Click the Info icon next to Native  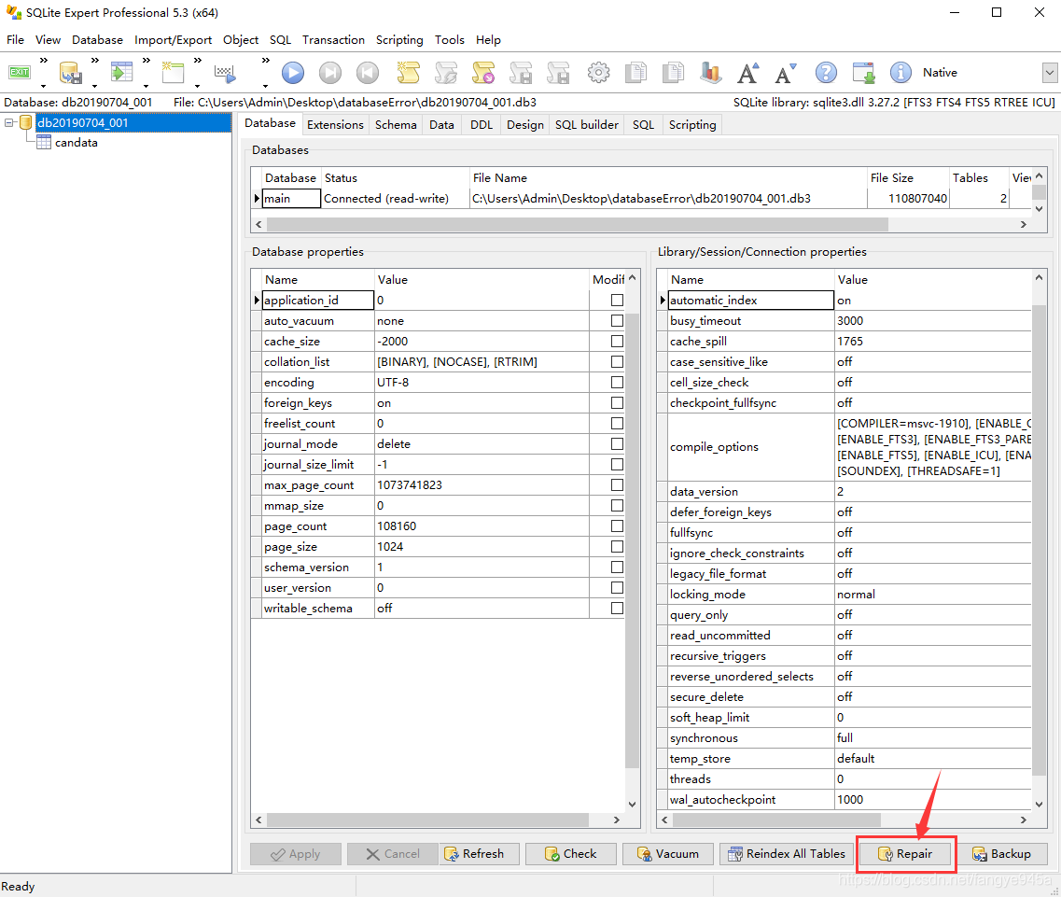click(x=900, y=72)
